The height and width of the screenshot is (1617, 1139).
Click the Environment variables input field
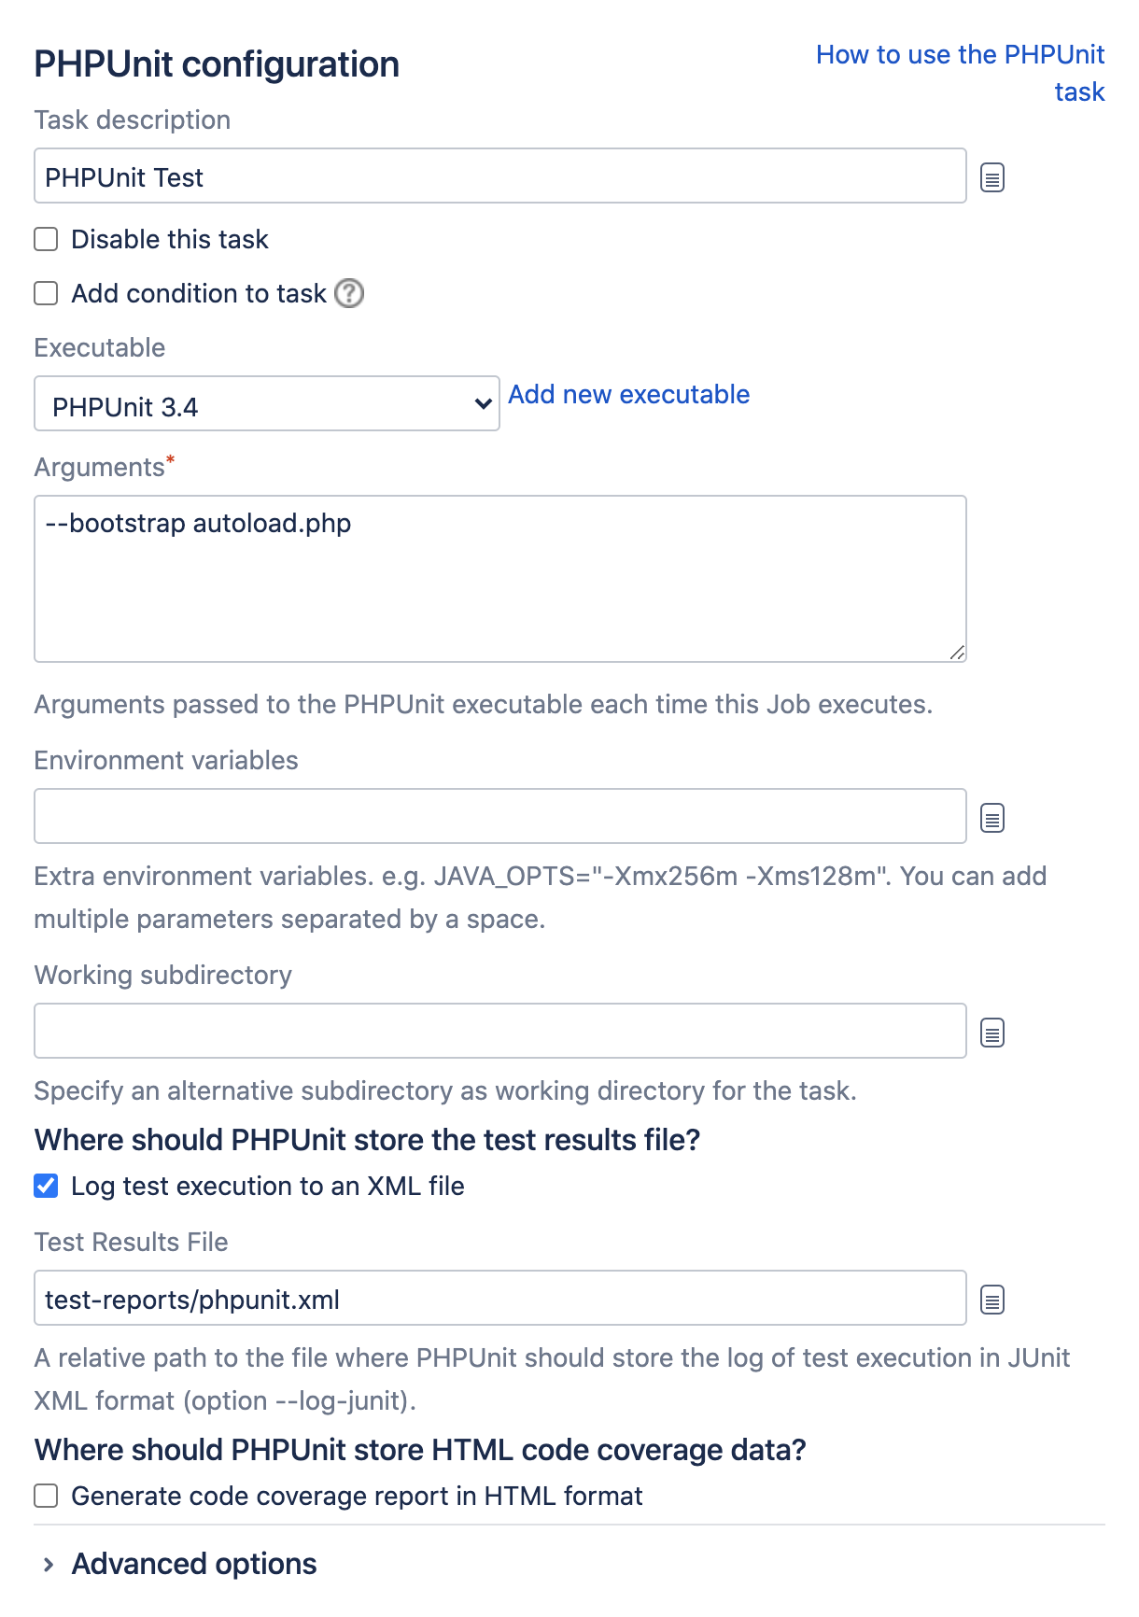[x=499, y=817]
